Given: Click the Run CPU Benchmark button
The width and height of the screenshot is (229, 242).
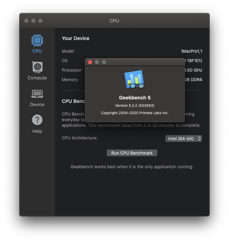Looking at the screenshot, I should [x=132, y=153].
